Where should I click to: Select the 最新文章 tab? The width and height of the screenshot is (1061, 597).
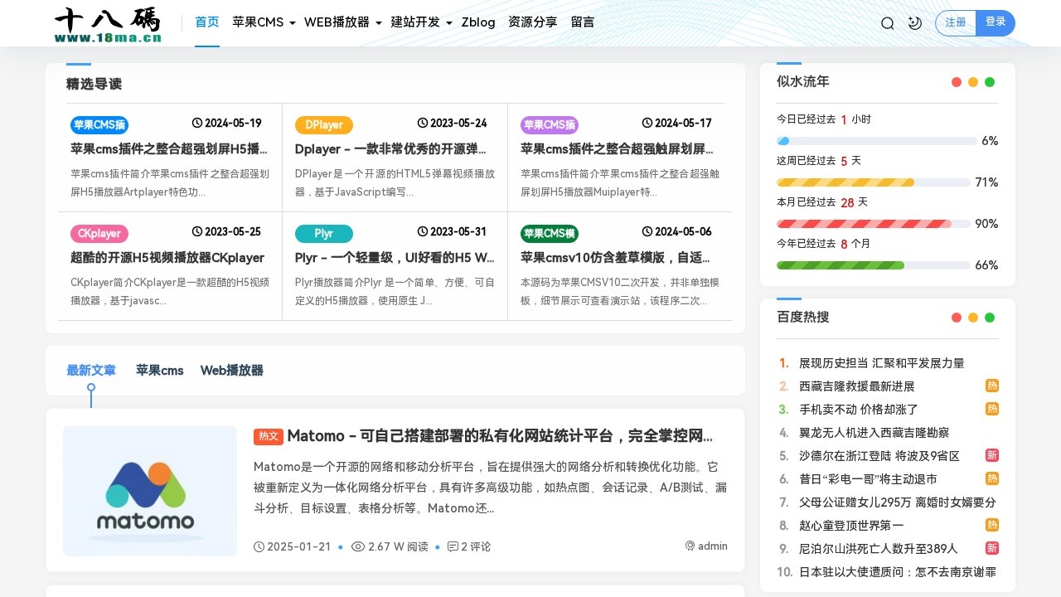pos(91,371)
